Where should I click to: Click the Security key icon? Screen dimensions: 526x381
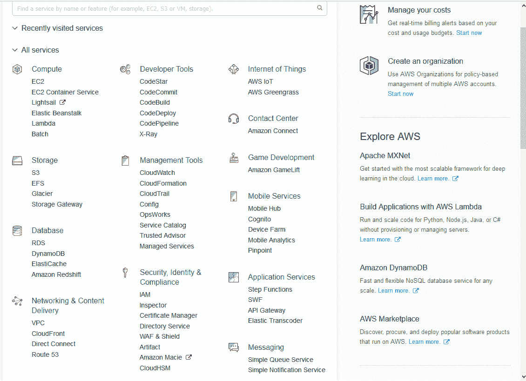125,272
